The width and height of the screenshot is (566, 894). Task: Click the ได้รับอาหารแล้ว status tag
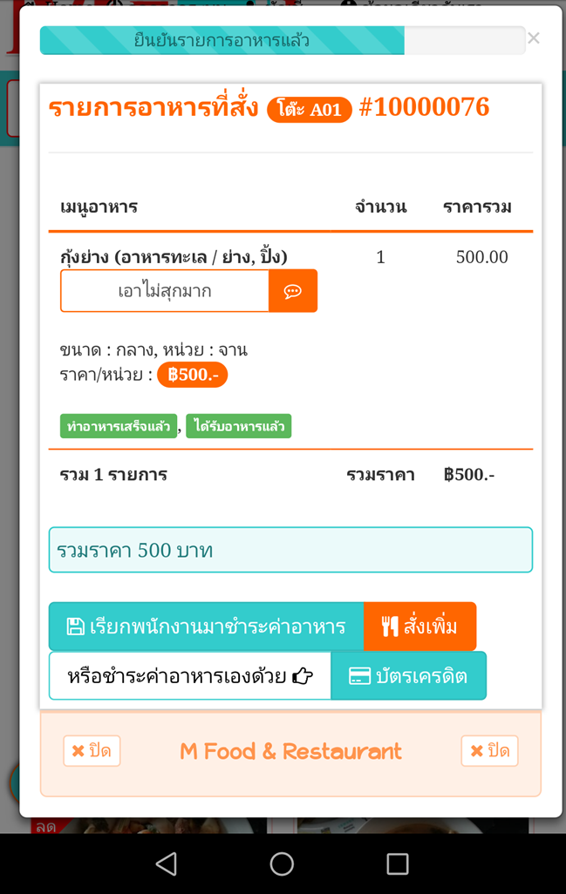[238, 426]
